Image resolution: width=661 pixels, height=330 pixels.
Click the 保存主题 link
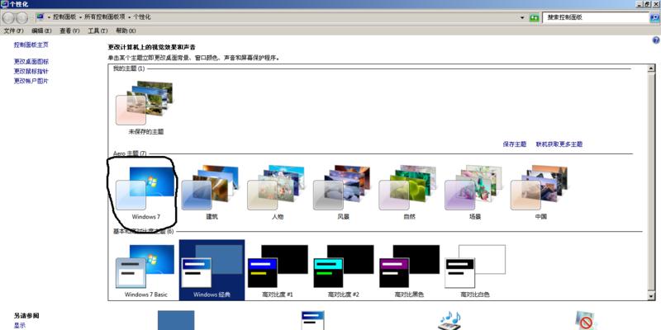[x=515, y=144]
